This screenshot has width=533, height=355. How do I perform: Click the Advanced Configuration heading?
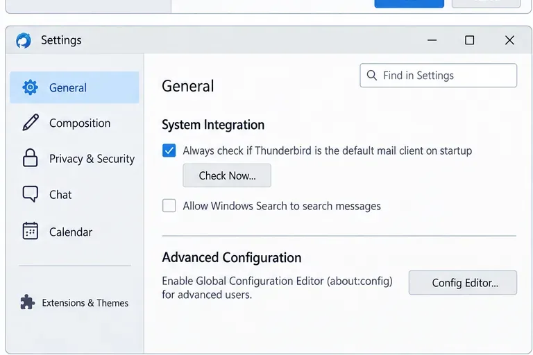(x=232, y=257)
